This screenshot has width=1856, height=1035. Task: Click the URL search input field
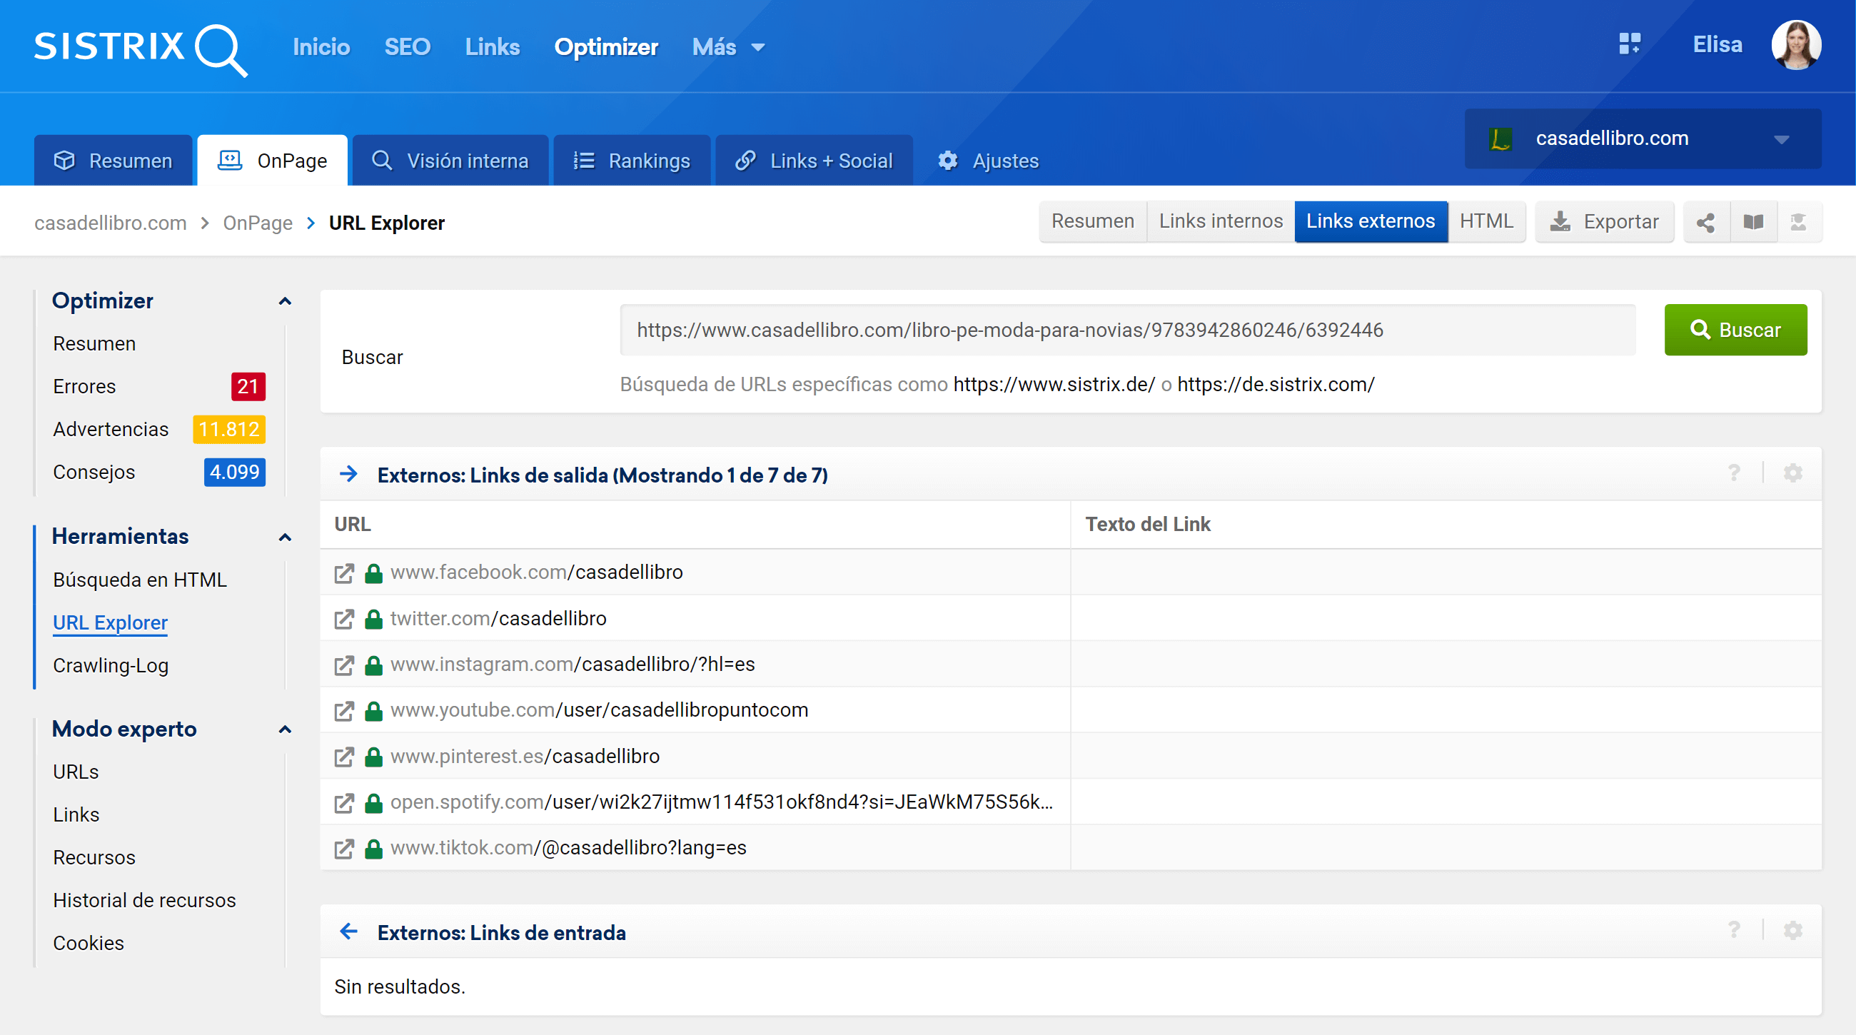tap(1127, 330)
